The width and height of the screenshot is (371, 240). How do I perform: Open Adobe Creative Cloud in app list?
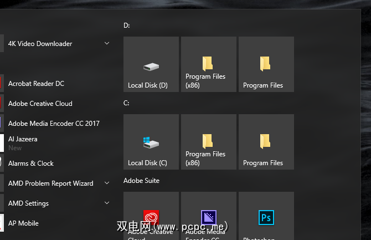coord(57,104)
